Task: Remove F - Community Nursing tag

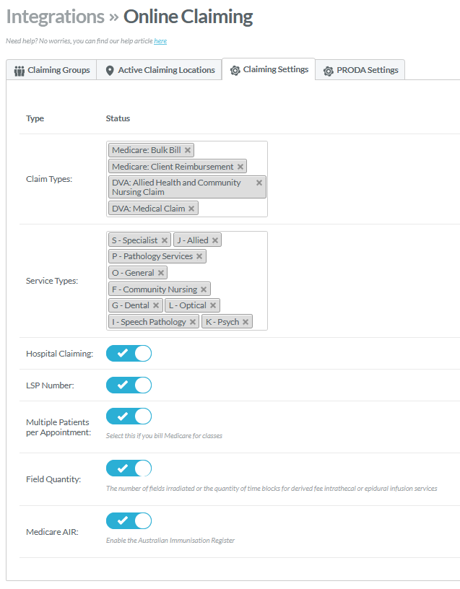Action: coord(204,289)
